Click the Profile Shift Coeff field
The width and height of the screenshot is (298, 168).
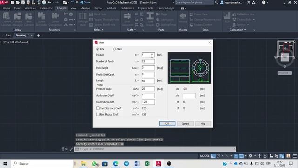148,75
